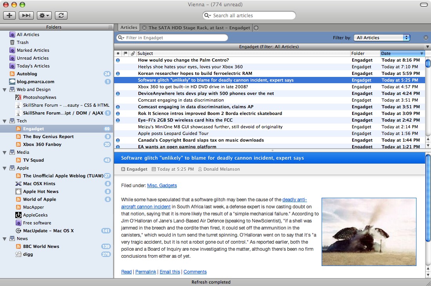
Task: Click the article pane vertical scrollbar thumb
Action: (x=428, y=198)
